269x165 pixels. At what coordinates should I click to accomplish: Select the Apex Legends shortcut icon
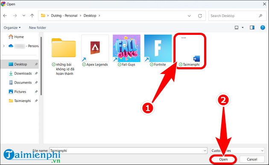pos(95,48)
